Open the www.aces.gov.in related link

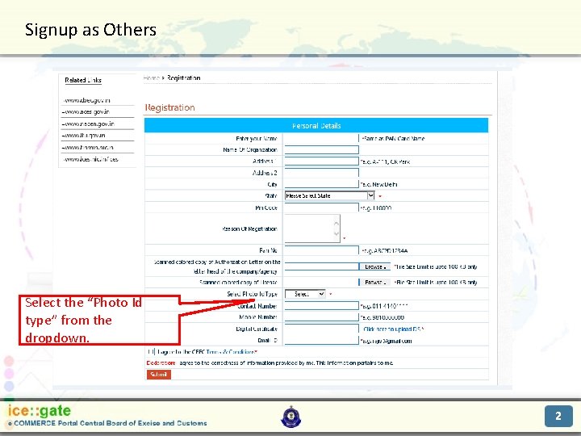[86, 111]
